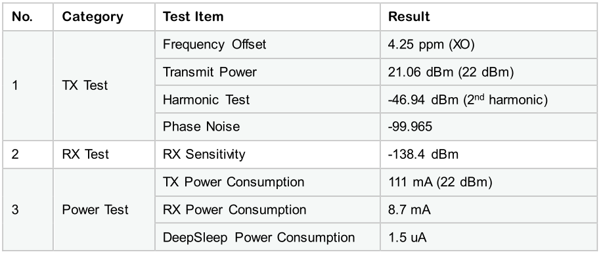Image resolution: width=601 pixels, height=254 pixels.
Task: Click the Category column header
Action: (104, 17)
